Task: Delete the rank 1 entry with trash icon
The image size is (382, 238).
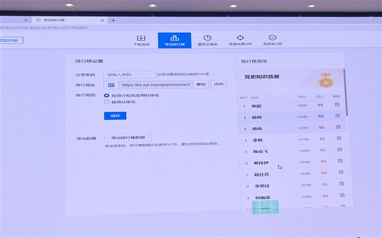Action: coord(337,104)
